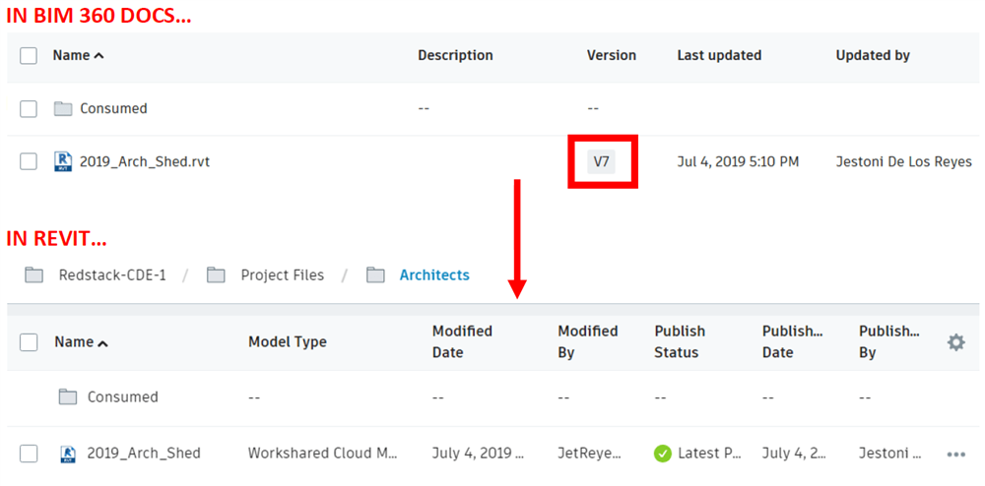Click 'July 4, 2019 ...' modified date cell
The width and height of the screenshot is (985, 486).
[x=478, y=453]
